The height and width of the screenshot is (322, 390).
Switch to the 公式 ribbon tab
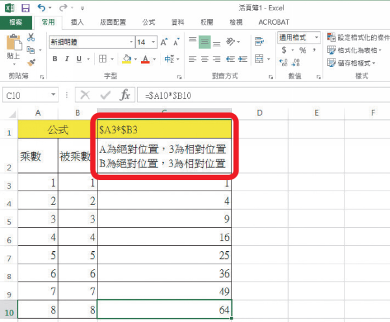[149, 22]
